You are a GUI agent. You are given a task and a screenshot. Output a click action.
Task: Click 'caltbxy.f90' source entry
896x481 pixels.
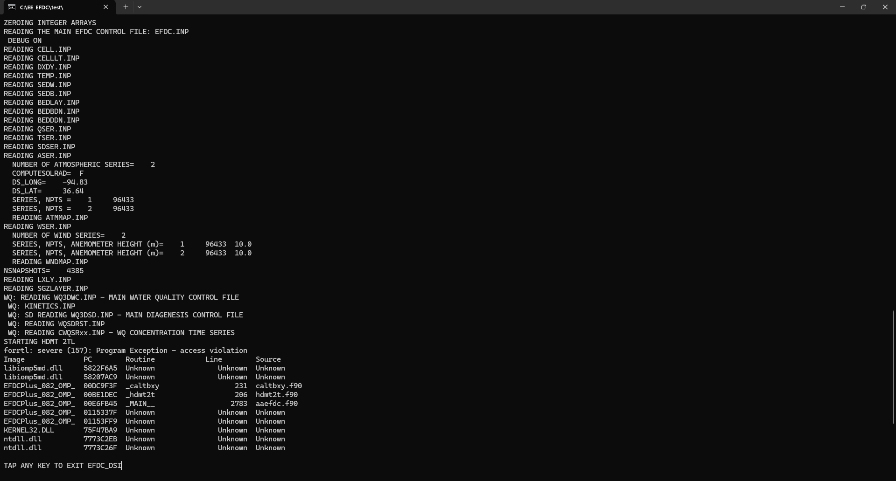[279, 386]
